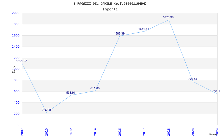Click x-axis year 2018

click(169, 132)
